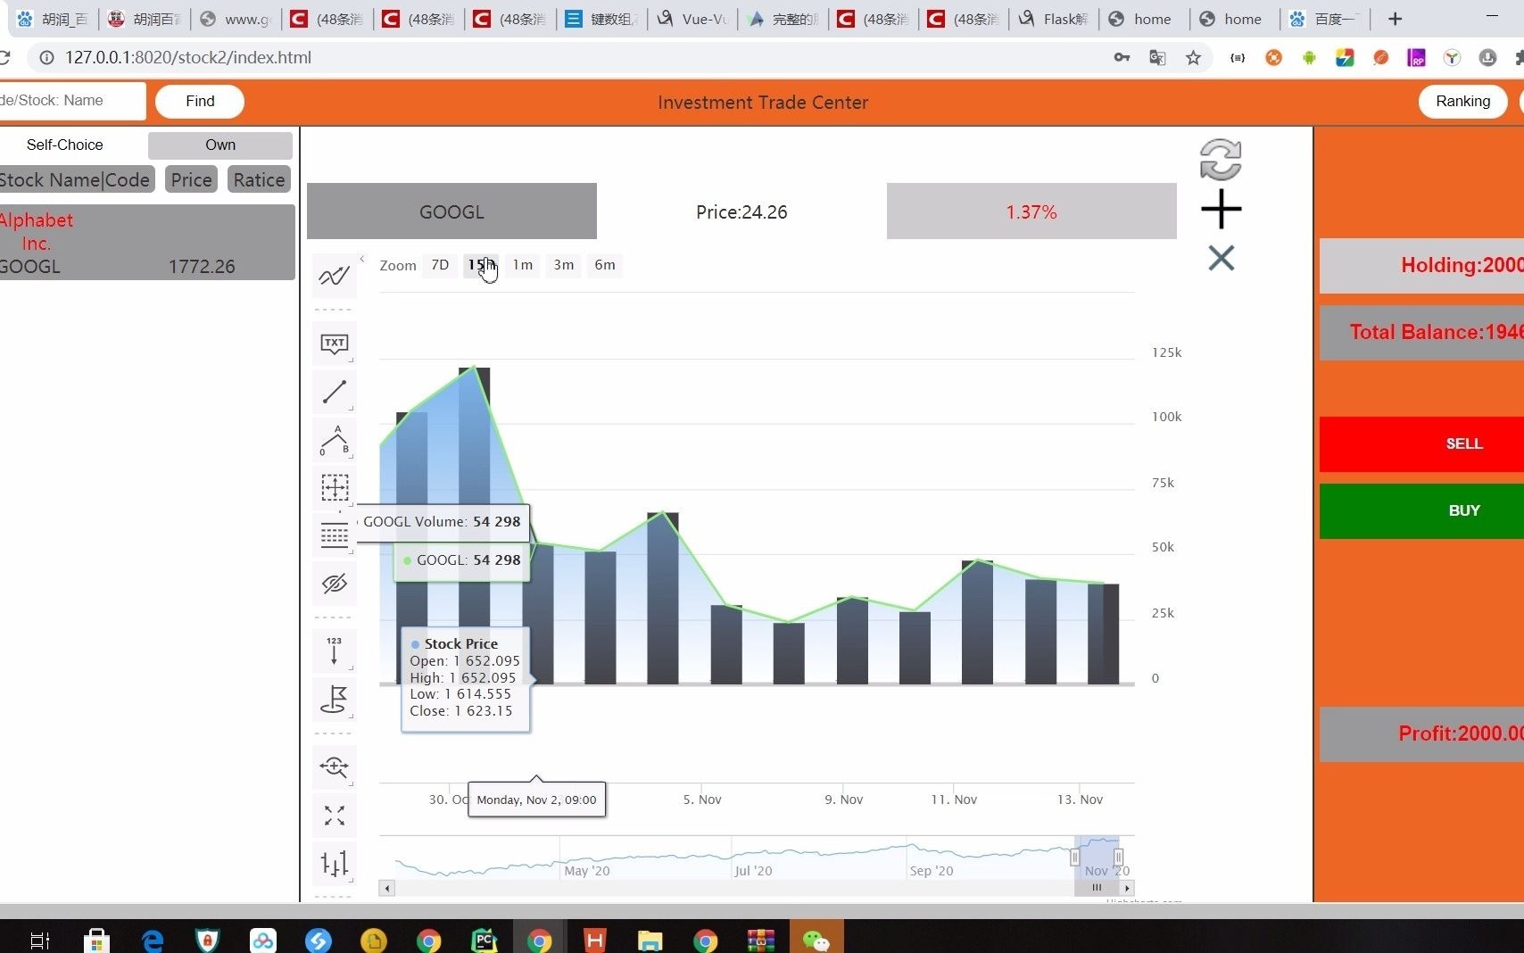
Task: Focus the stock name search field
Action: click(x=72, y=101)
